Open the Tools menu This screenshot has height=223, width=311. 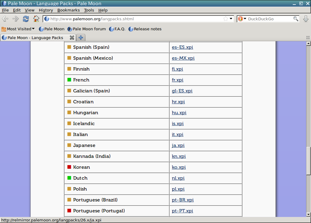pos(89,10)
